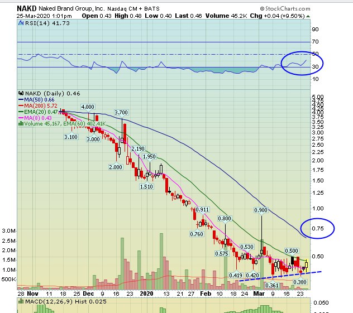Select the MA(200) 5.72 legend entry
Screen dimensions: 353x313
pyautogui.click(x=38, y=105)
